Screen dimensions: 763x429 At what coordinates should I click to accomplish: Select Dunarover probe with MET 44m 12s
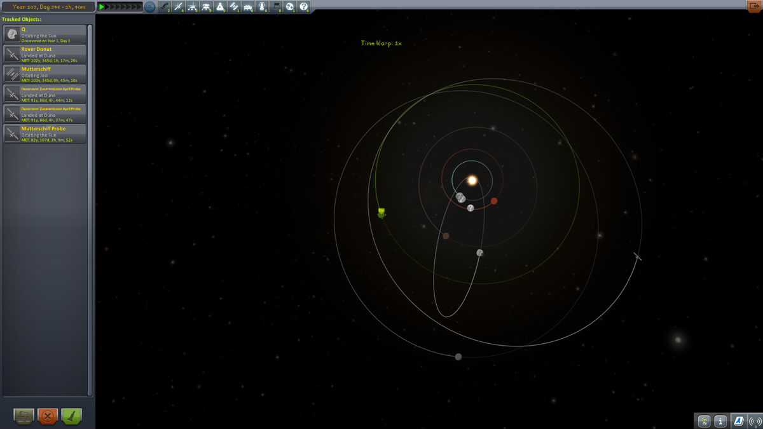pos(45,94)
